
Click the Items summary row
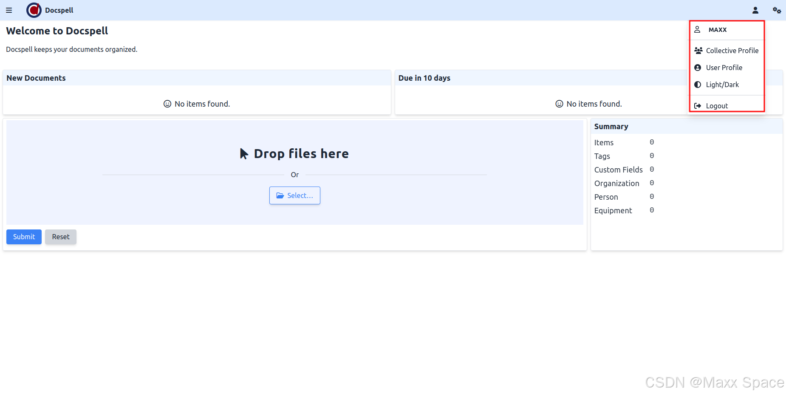tap(624, 142)
